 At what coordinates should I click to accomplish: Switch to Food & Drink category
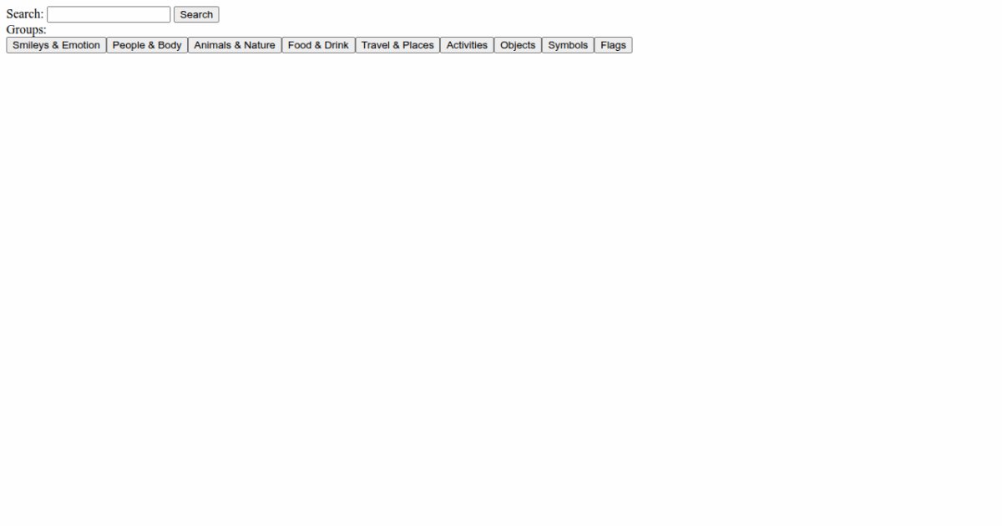pos(318,45)
